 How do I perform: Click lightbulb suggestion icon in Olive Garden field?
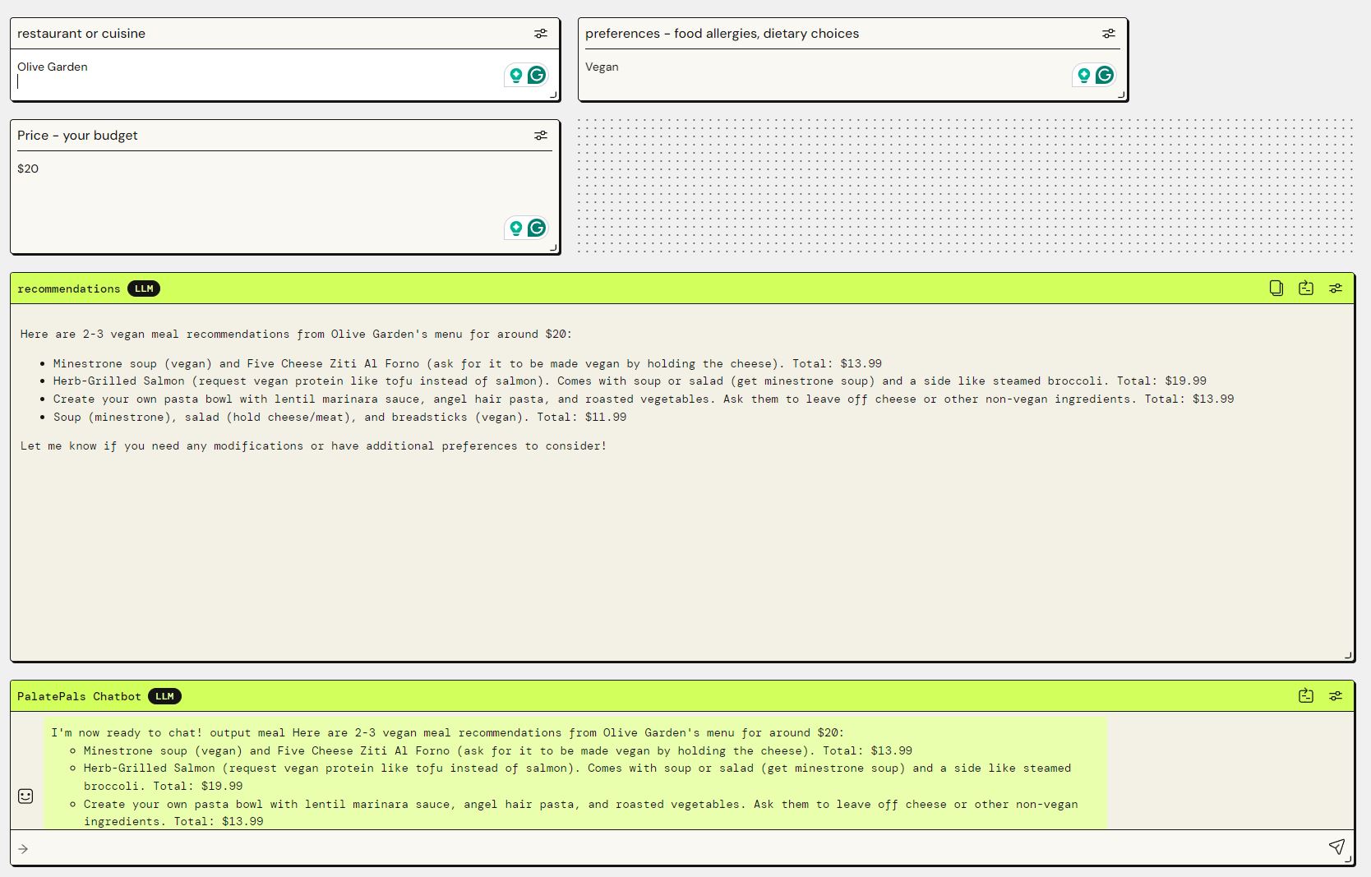coord(515,76)
